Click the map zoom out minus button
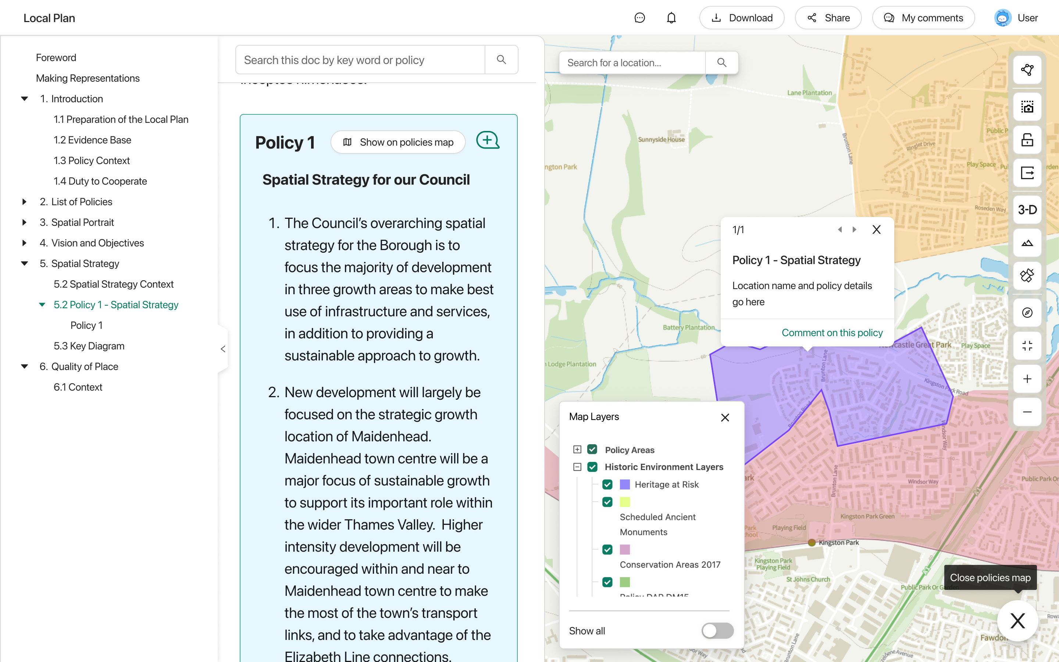This screenshot has height=662, width=1059. (x=1027, y=412)
